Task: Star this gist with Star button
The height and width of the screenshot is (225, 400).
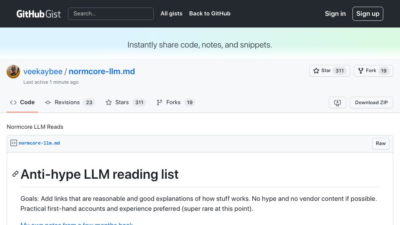Action: (330, 71)
